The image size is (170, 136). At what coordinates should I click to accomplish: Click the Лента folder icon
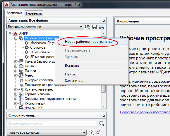pyautogui.click(x=21, y=66)
